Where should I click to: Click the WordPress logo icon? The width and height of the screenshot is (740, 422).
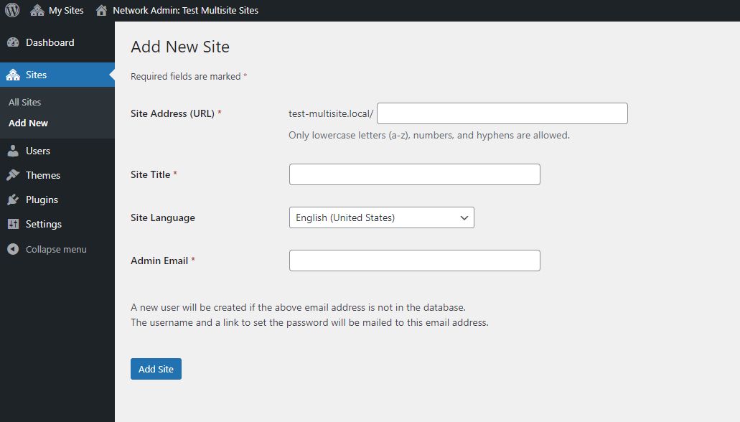(x=12, y=10)
